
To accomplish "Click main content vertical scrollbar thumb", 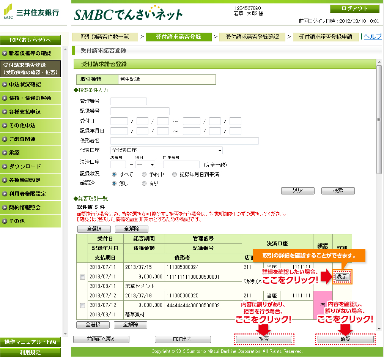I will pos(379,120).
